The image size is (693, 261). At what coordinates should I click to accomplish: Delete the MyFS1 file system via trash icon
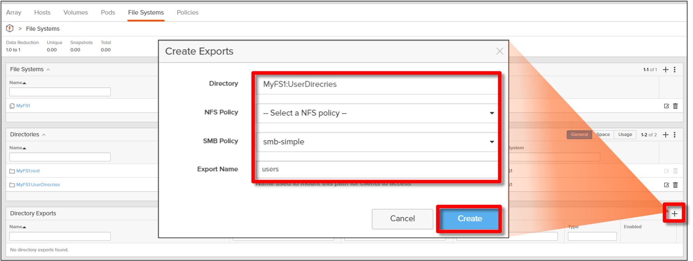click(x=675, y=106)
